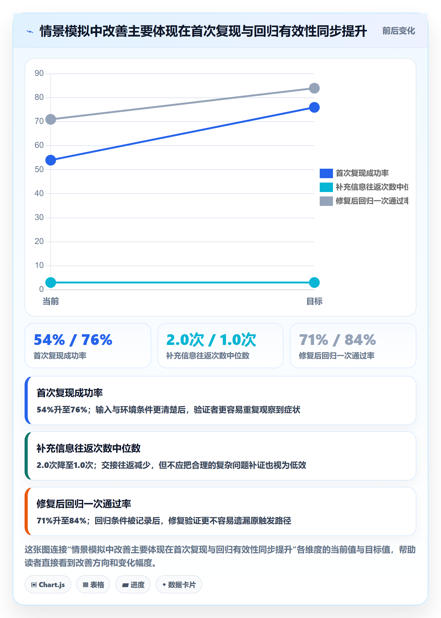Click 修复后回归一次通过率 label in the stat card

336,356
